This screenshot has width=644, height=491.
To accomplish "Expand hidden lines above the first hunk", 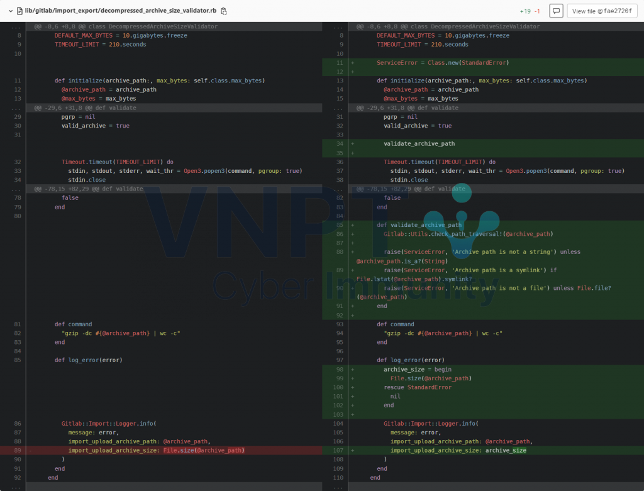I will pyautogui.click(x=16, y=26).
